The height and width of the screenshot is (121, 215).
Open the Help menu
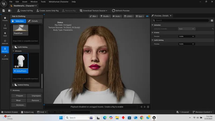pos(74,2)
